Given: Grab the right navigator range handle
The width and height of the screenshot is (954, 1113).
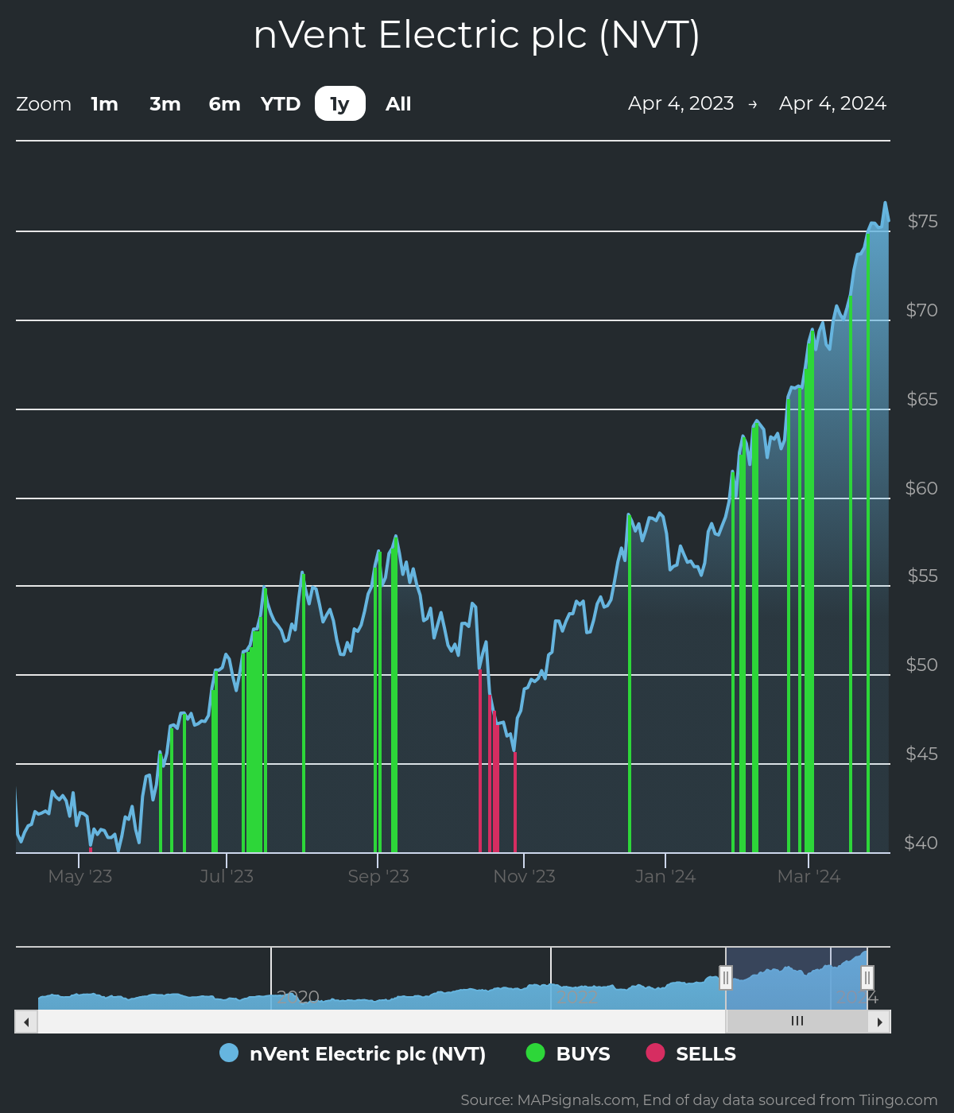Looking at the screenshot, I should [867, 977].
